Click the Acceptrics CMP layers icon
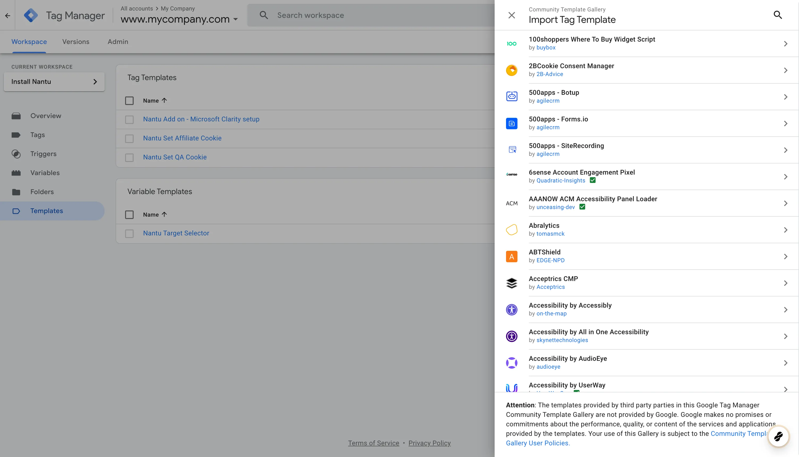Image resolution: width=799 pixels, height=457 pixels. [512, 283]
